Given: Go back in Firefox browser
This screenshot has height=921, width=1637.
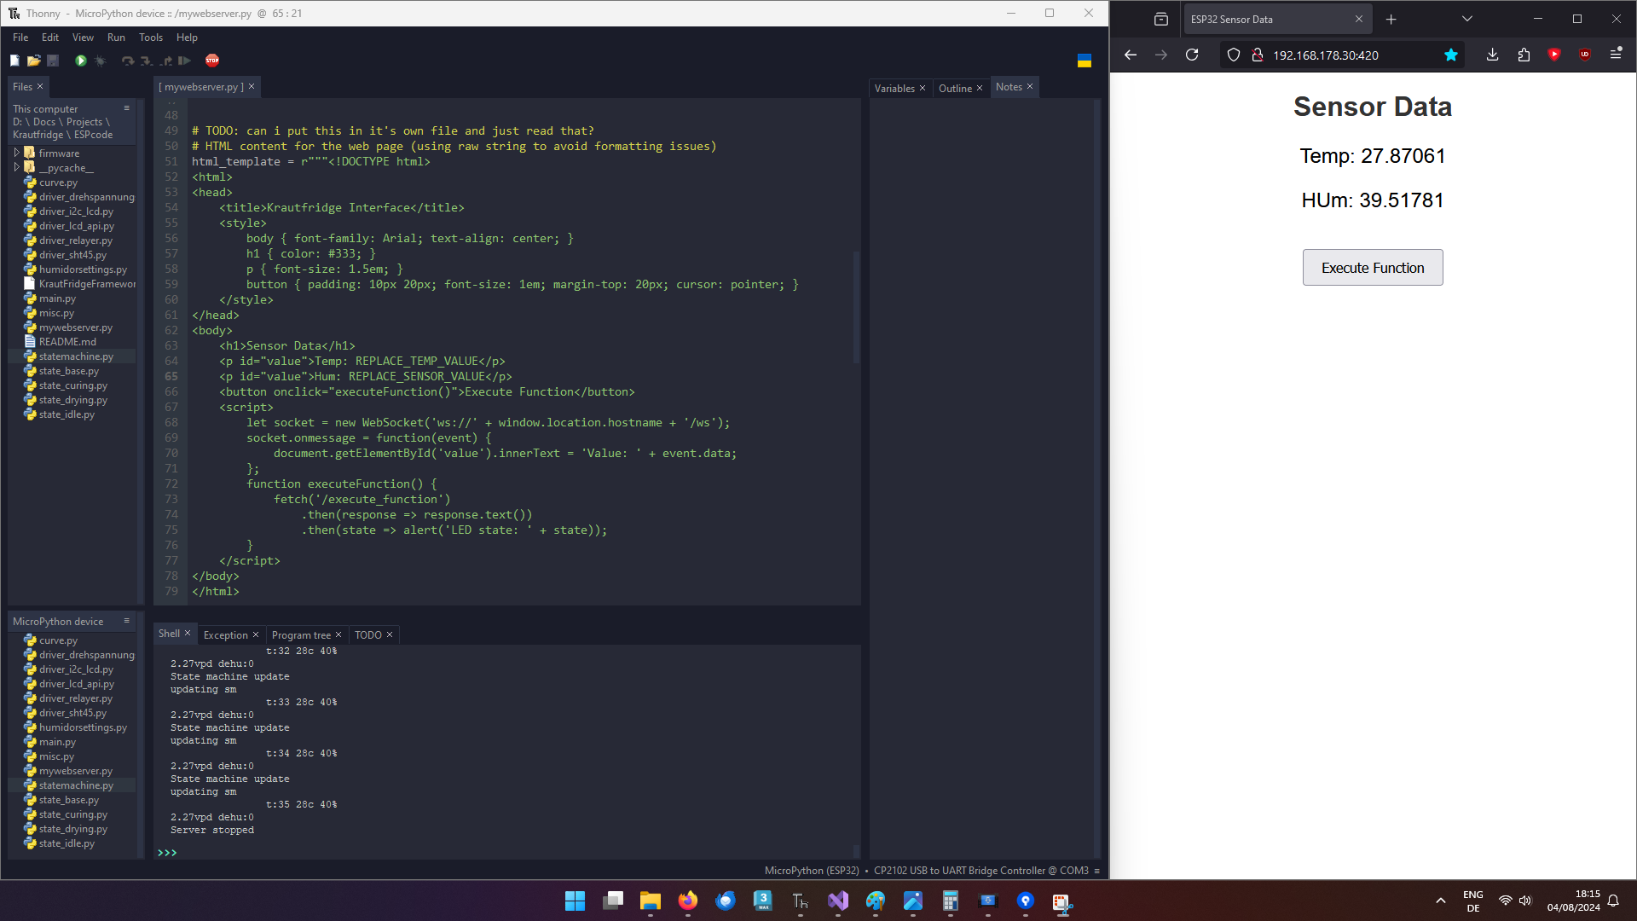Looking at the screenshot, I should [x=1131, y=55].
